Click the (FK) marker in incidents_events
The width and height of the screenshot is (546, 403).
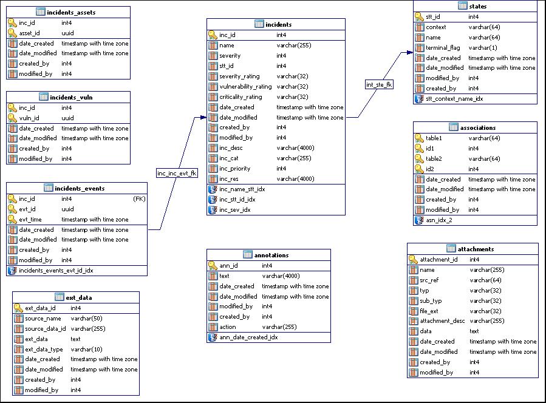[x=140, y=199]
